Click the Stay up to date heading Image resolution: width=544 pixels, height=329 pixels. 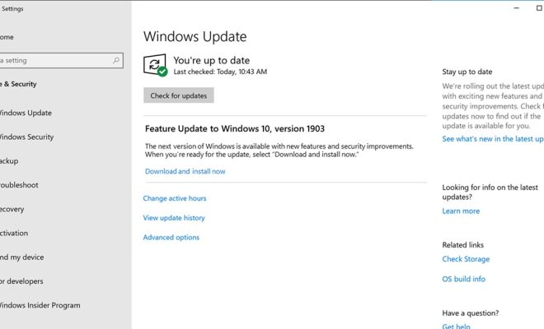point(467,72)
